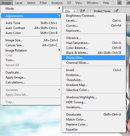130x136 pixels.
Task: Click the tablet pressure icon after Protect Tones
Action: pyautogui.click(x=116, y=11)
